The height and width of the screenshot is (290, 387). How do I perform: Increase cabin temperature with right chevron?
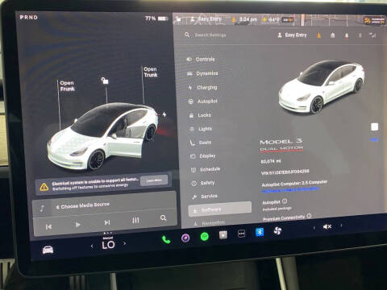click(124, 243)
